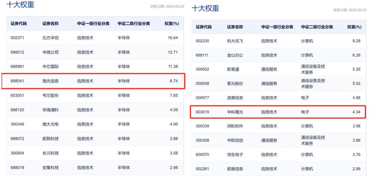The image size is (371, 180).
Task: Click security code 002371
Action: (17, 37)
